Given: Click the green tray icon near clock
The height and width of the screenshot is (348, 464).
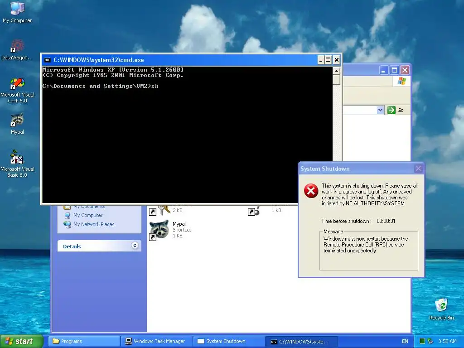Looking at the screenshot, I should 422,341.
